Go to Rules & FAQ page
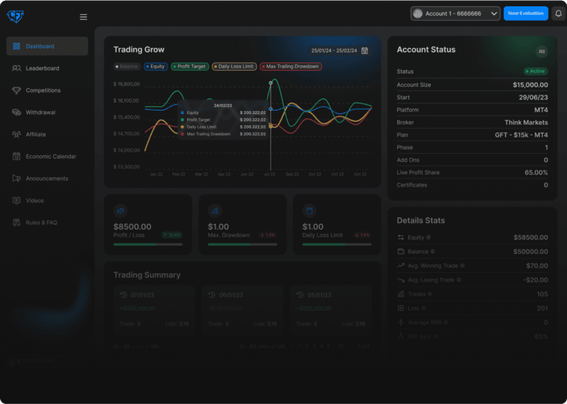 [41, 223]
